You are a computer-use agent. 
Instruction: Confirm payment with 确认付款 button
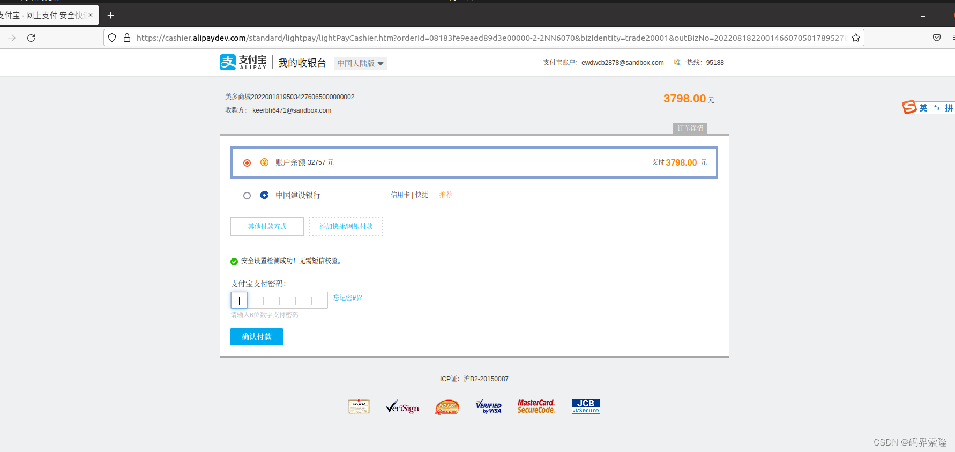[257, 337]
